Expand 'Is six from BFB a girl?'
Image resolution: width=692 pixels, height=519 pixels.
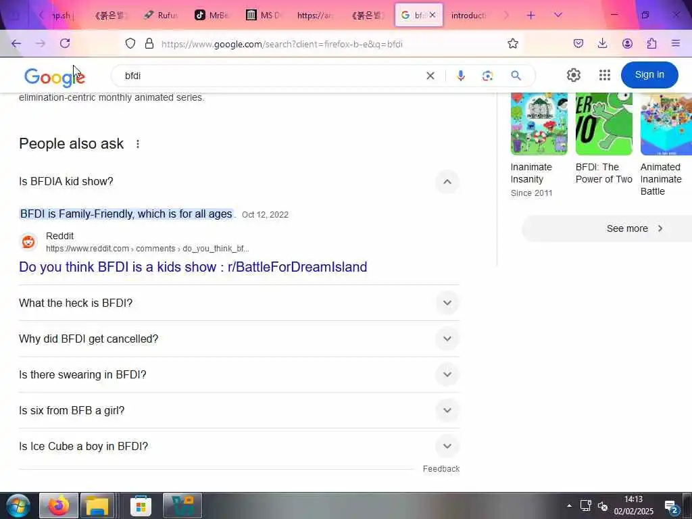(x=447, y=410)
